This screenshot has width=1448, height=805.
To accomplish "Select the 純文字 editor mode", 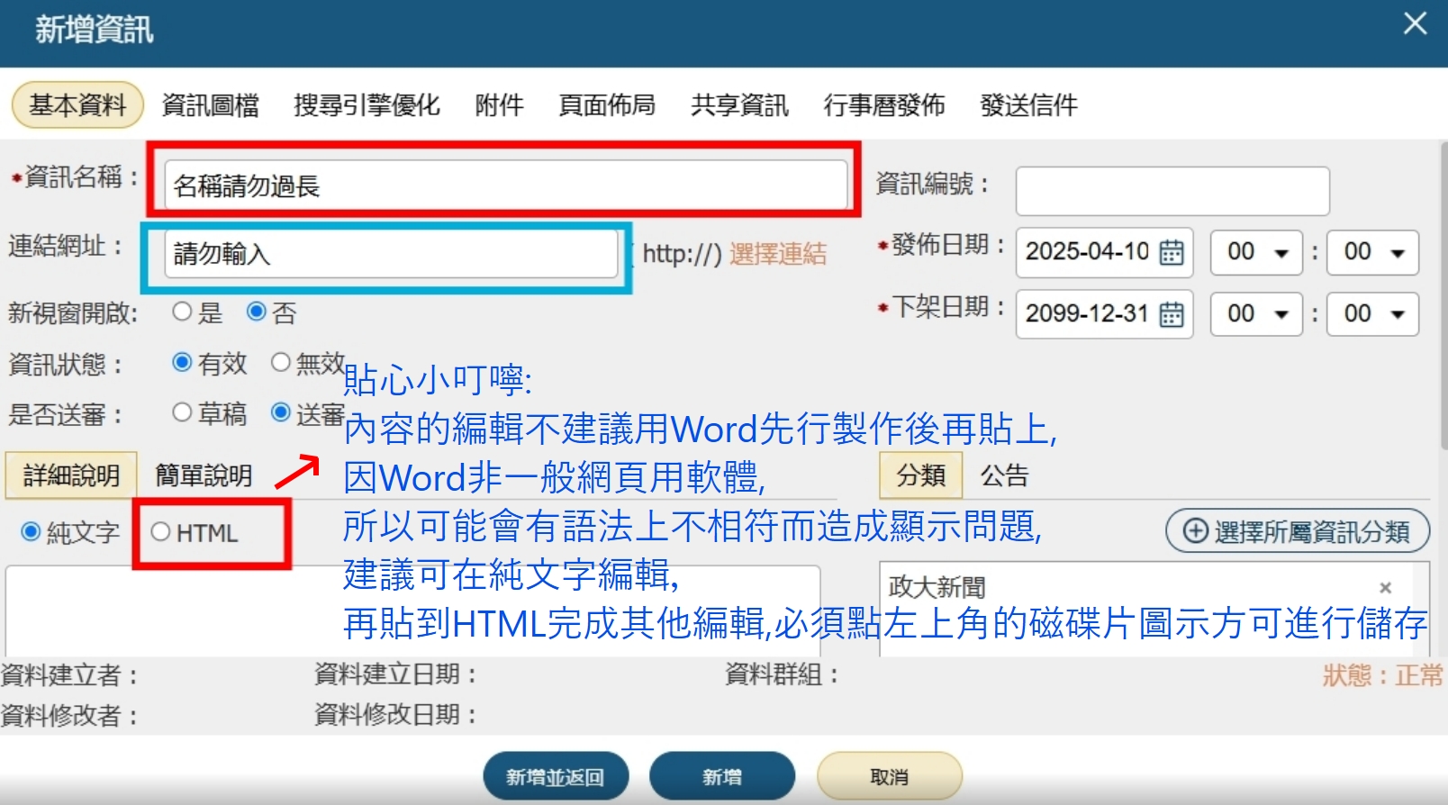I will click(32, 532).
